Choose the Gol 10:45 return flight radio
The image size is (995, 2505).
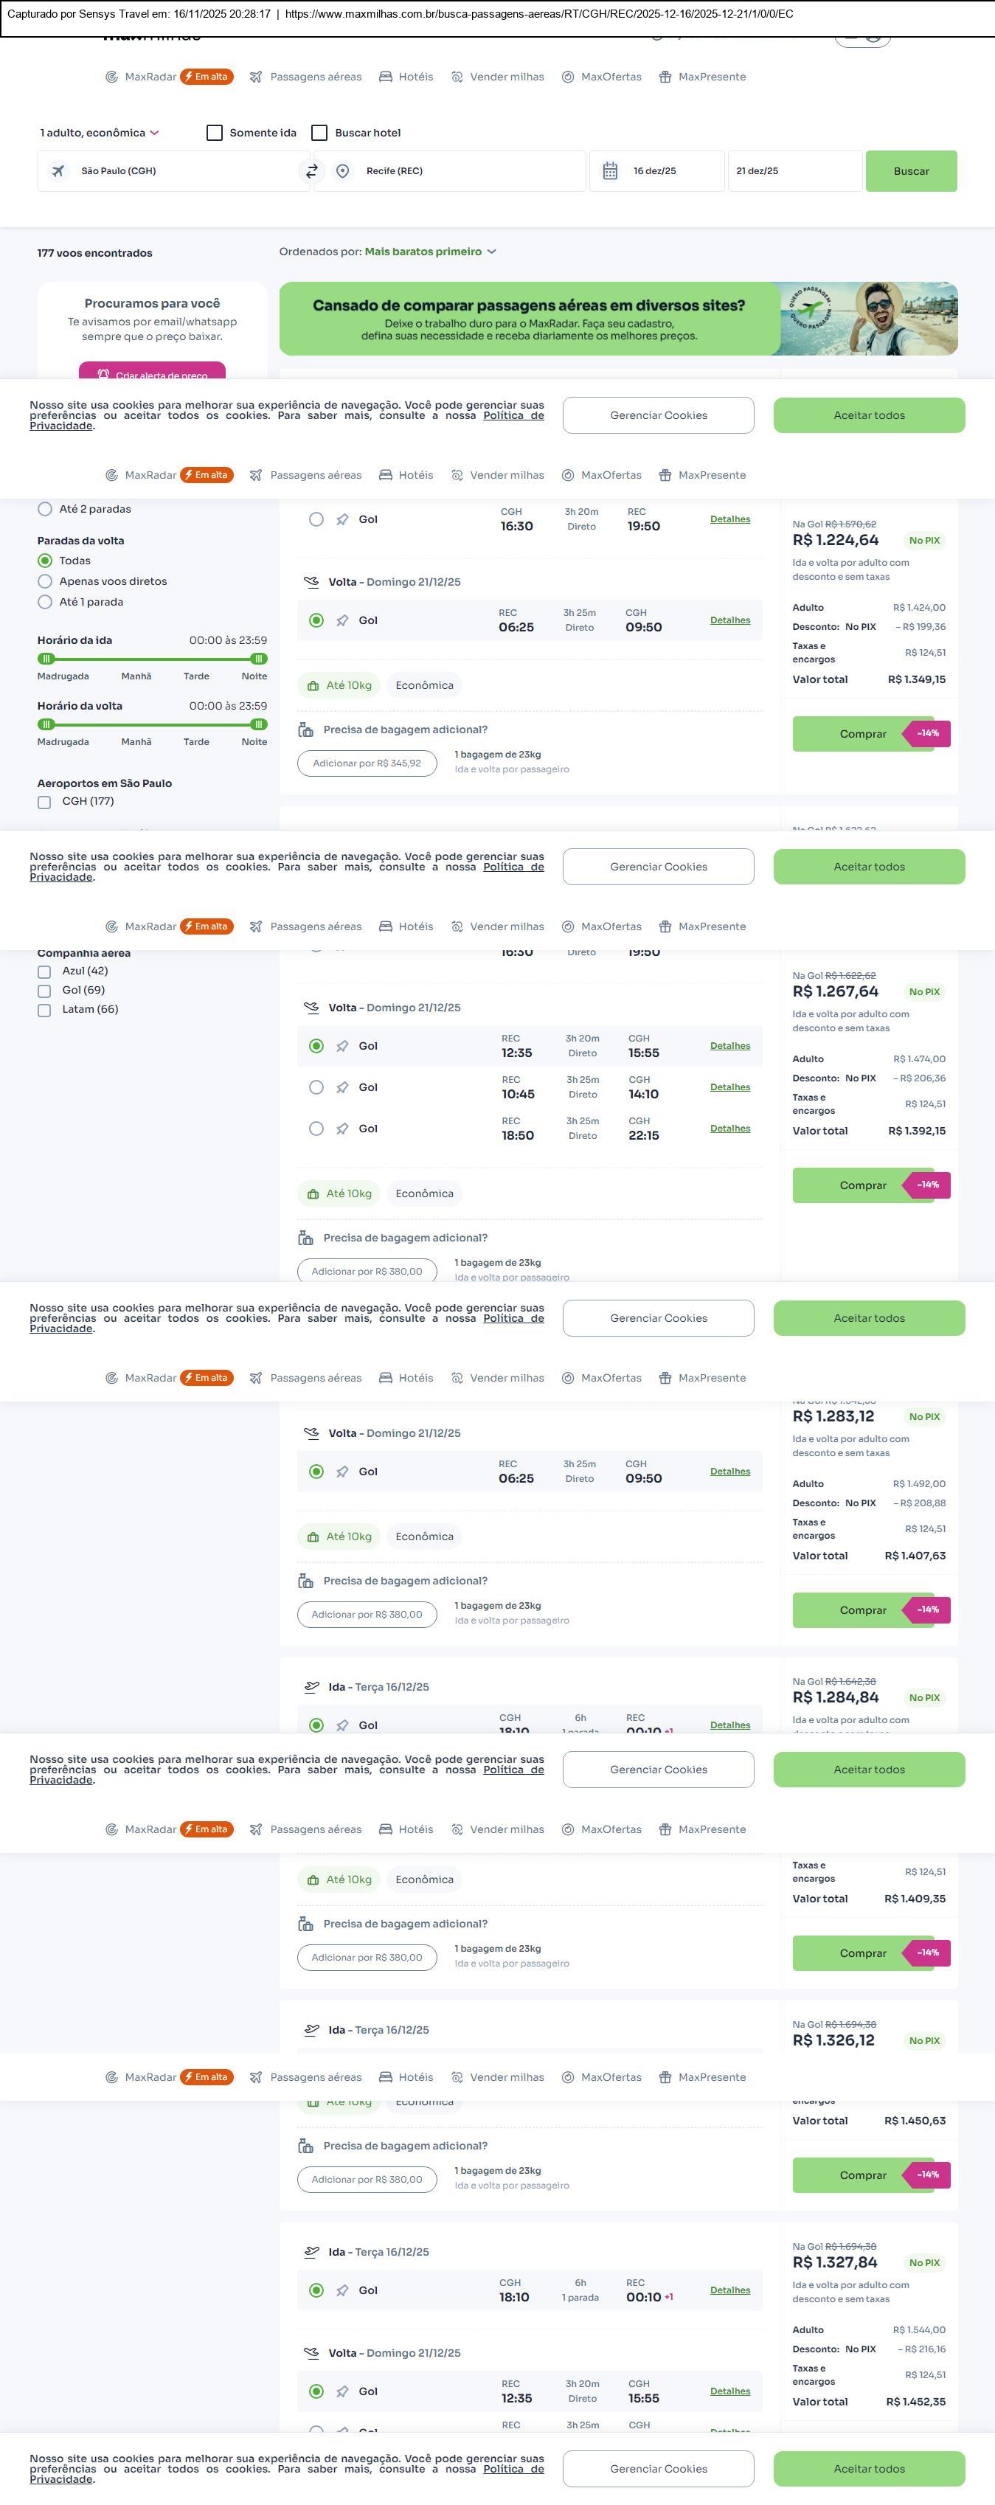point(316,1088)
